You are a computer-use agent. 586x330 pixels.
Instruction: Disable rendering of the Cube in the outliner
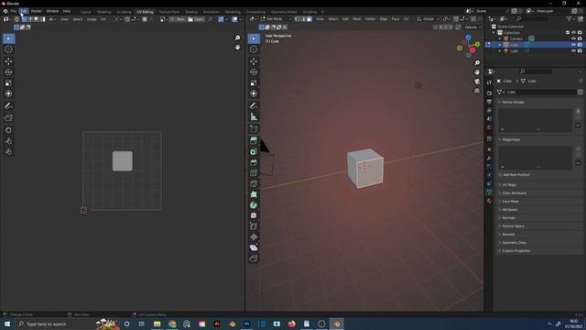click(580, 45)
